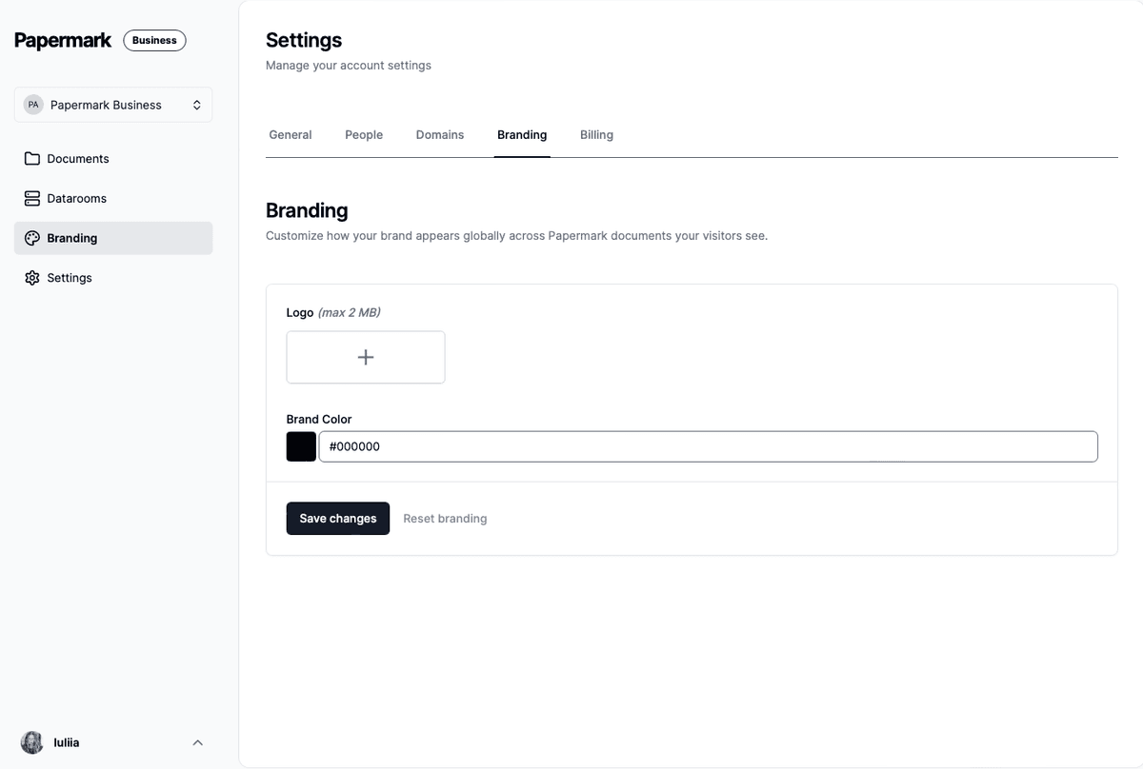1143x769 pixels.
Task: Click Iuliia's profile picture avatar
Action: coord(32,742)
